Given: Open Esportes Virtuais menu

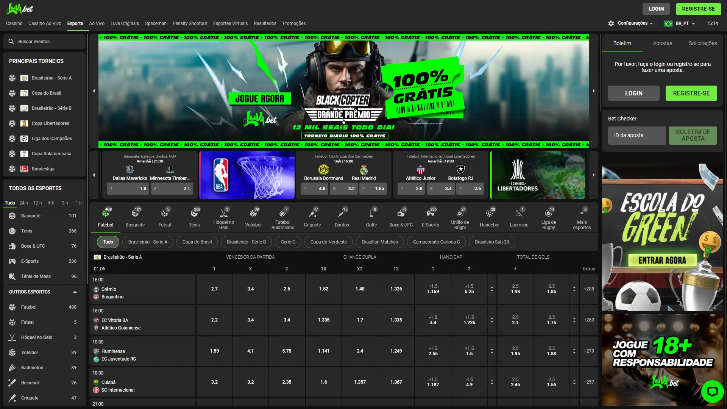Looking at the screenshot, I should click(x=230, y=23).
